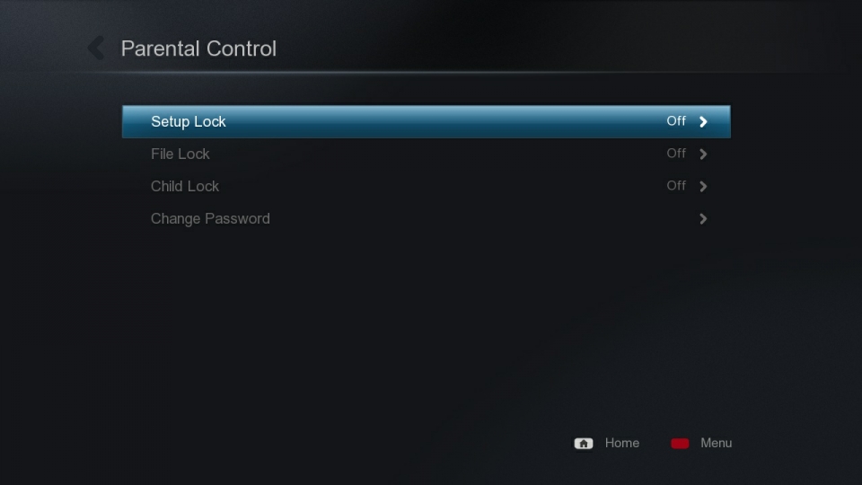Click the Home house icon
862x485 pixels.
tap(584, 443)
